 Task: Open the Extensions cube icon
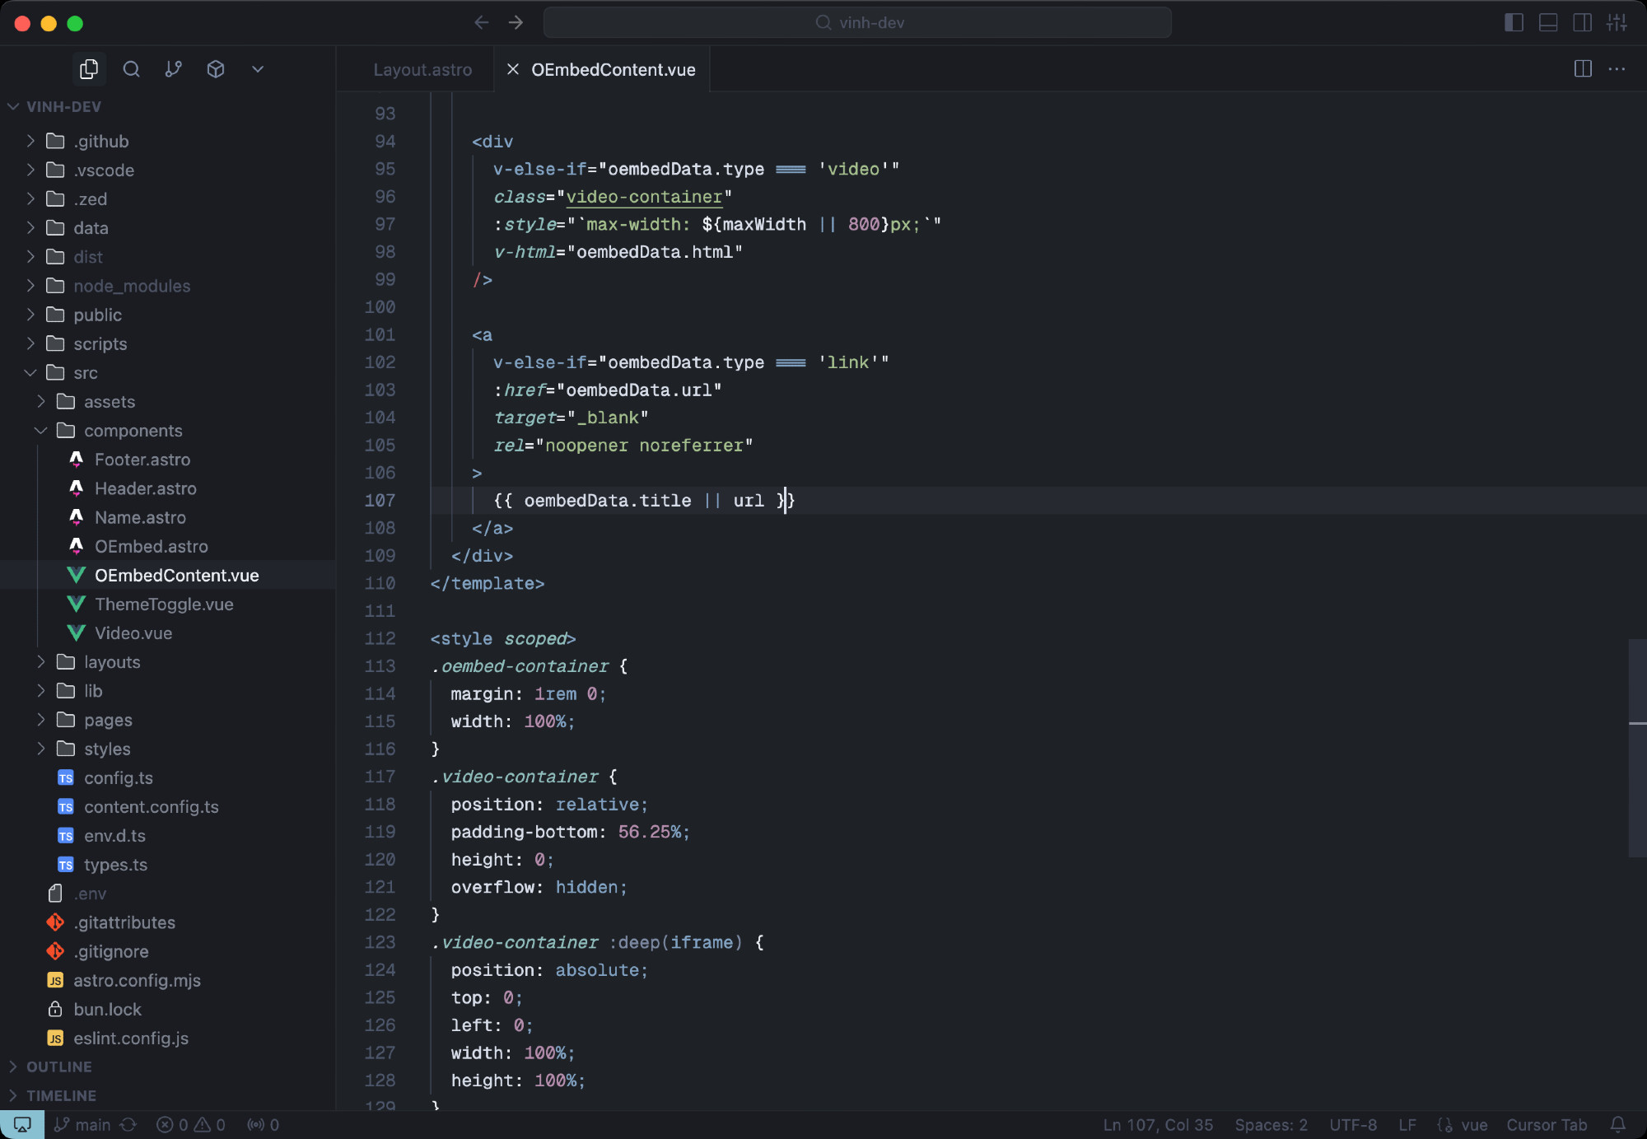[x=216, y=69]
